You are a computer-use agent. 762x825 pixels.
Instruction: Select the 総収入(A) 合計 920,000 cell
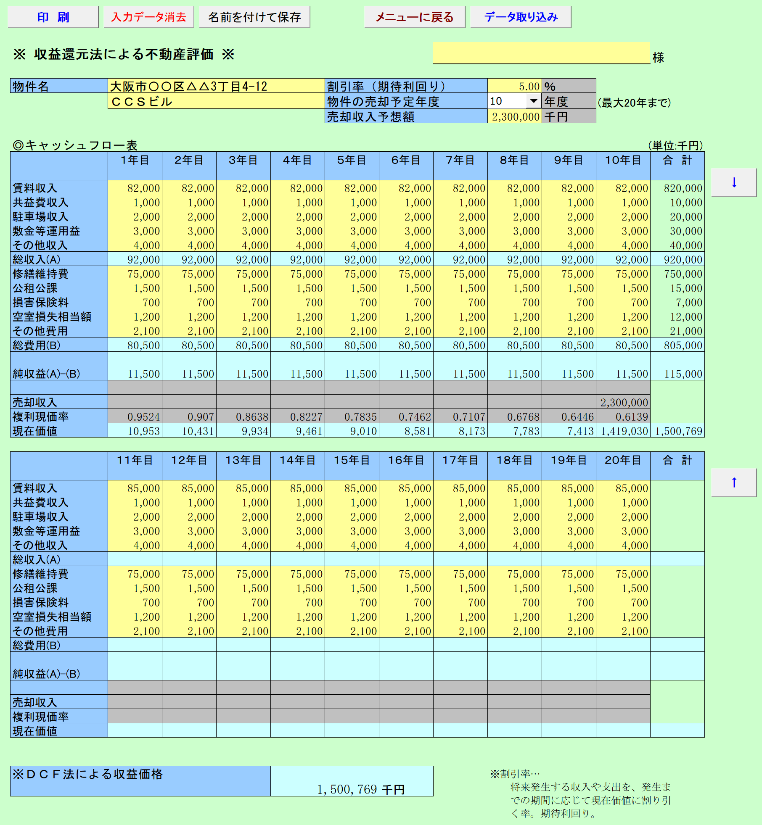click(677, 259)
